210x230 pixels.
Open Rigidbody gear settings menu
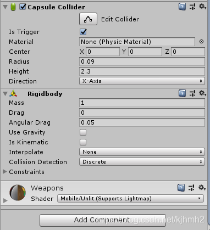[202, 93]
